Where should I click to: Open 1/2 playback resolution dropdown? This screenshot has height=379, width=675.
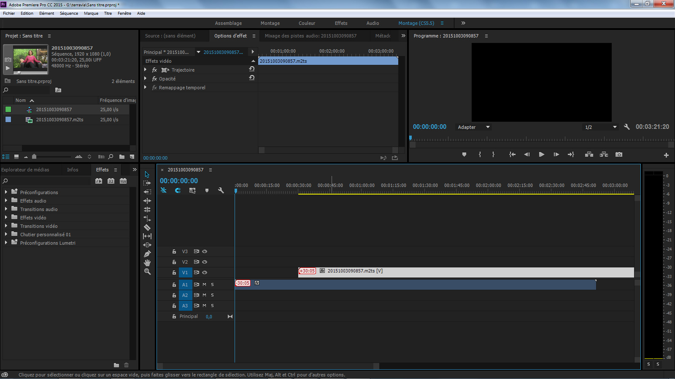tap(601, 127)
